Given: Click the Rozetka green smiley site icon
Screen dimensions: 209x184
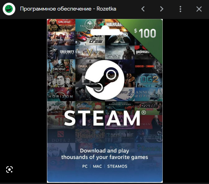Looking at the screenshot, I should (9, 9).
